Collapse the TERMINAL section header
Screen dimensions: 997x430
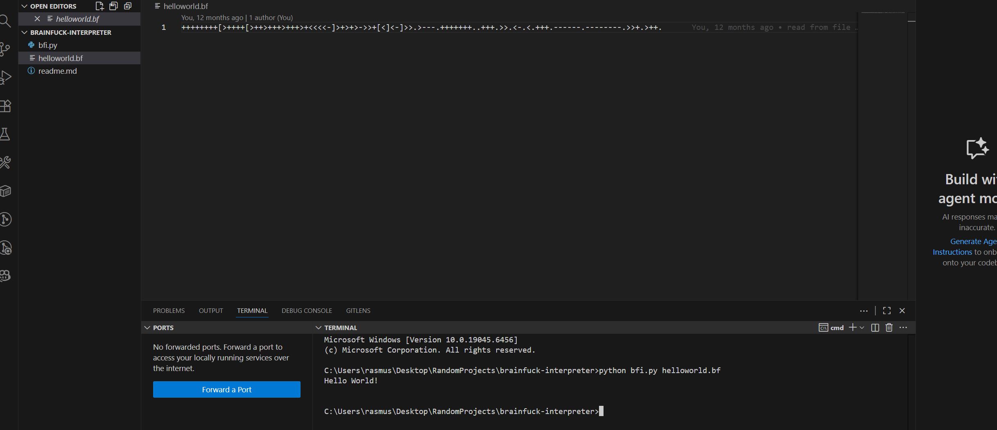(x=318, y=328)
